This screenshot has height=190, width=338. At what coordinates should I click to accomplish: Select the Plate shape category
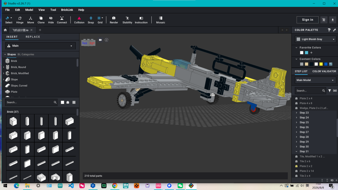pyautogui.click(x=14, y=92)
